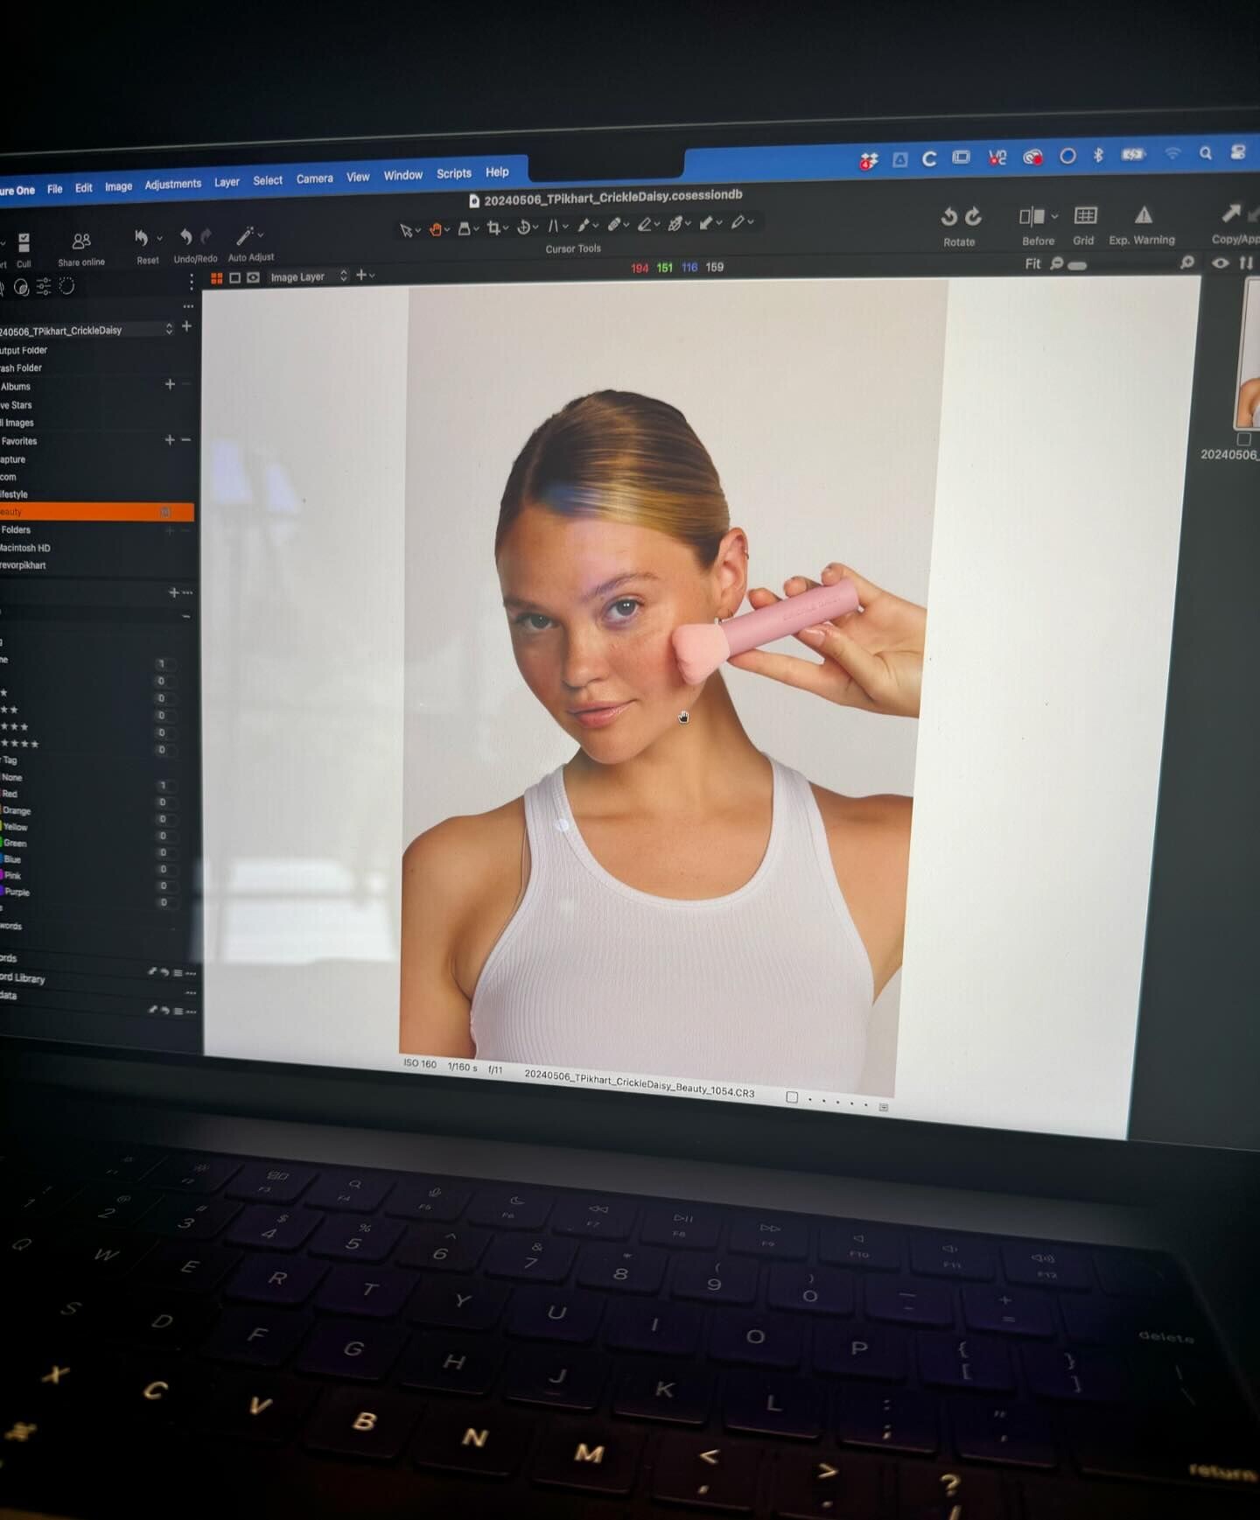Click the Cull icon in toolbar
Image resolution: width=1260 pixels, height=1520 pixels.
coord(24,243)
